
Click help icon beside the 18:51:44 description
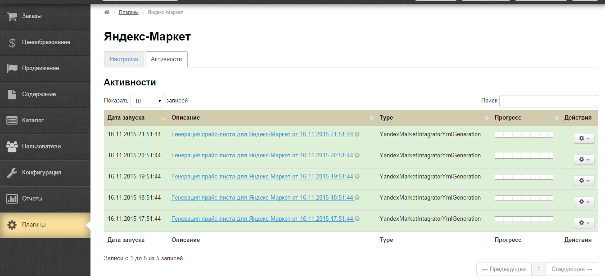point(357,198)
